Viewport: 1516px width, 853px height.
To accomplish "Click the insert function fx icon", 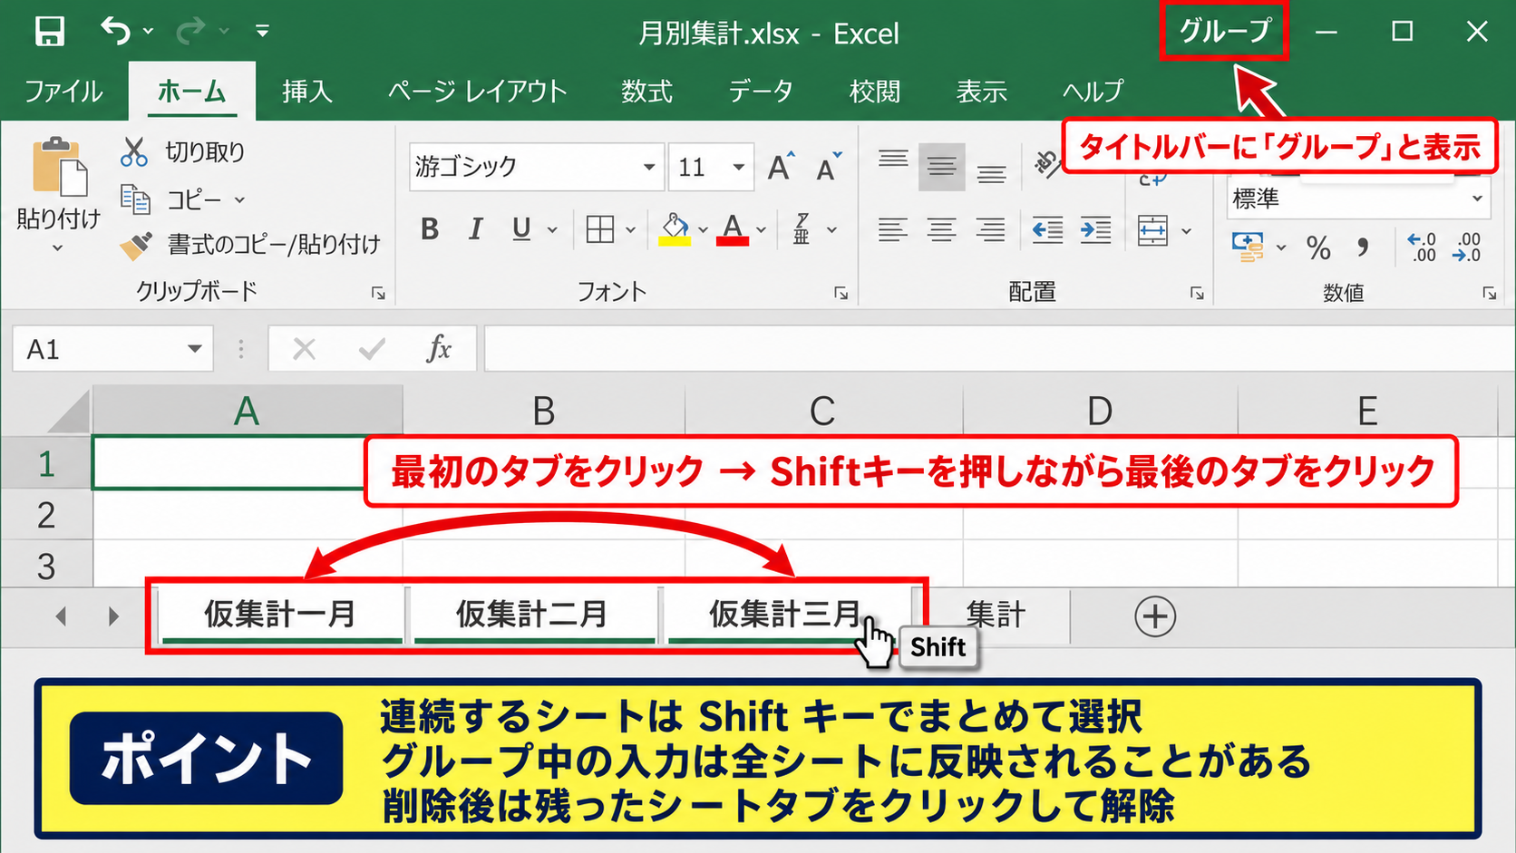I will tap(439, 349).
